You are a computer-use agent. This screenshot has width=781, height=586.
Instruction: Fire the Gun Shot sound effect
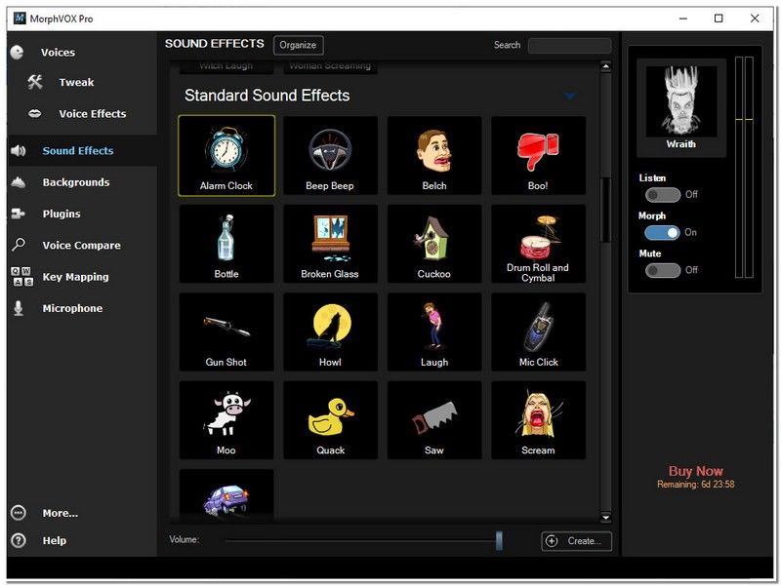pos(226,332)
